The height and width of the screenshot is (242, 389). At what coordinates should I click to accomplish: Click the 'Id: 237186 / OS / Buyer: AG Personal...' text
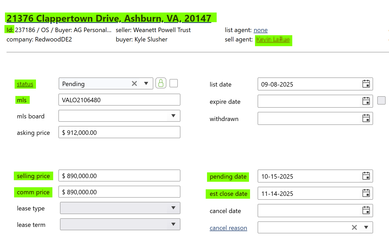59,30
